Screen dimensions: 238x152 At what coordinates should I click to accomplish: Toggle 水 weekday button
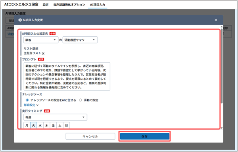pos(40,126)
